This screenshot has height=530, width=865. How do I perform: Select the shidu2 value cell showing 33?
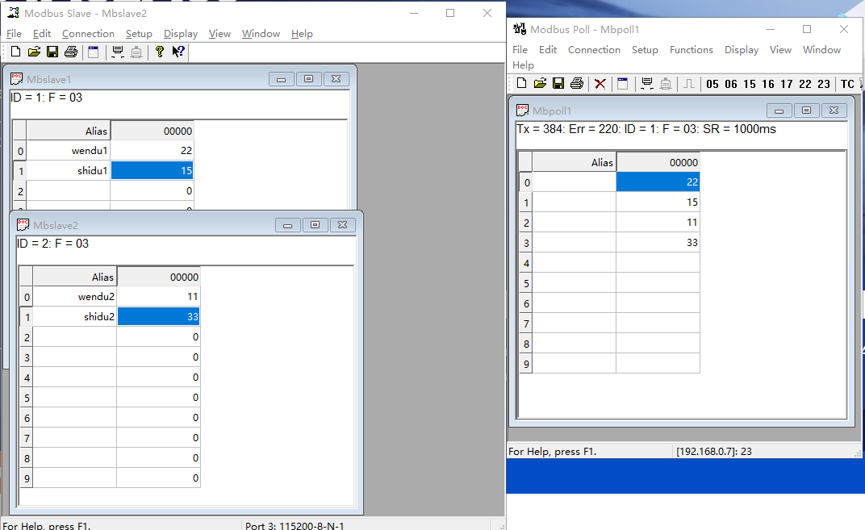click(158, 317)
